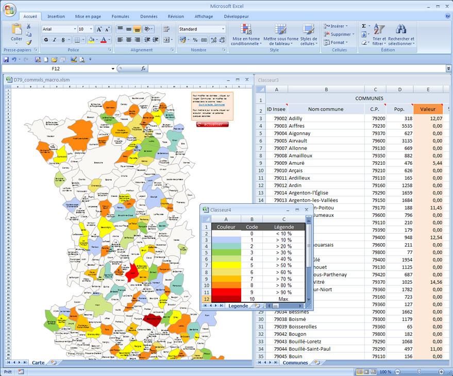Viewport: 453px width, 376px height.
Task: Apply the thousands separator 000 format
Action: [x=204, y=40]
